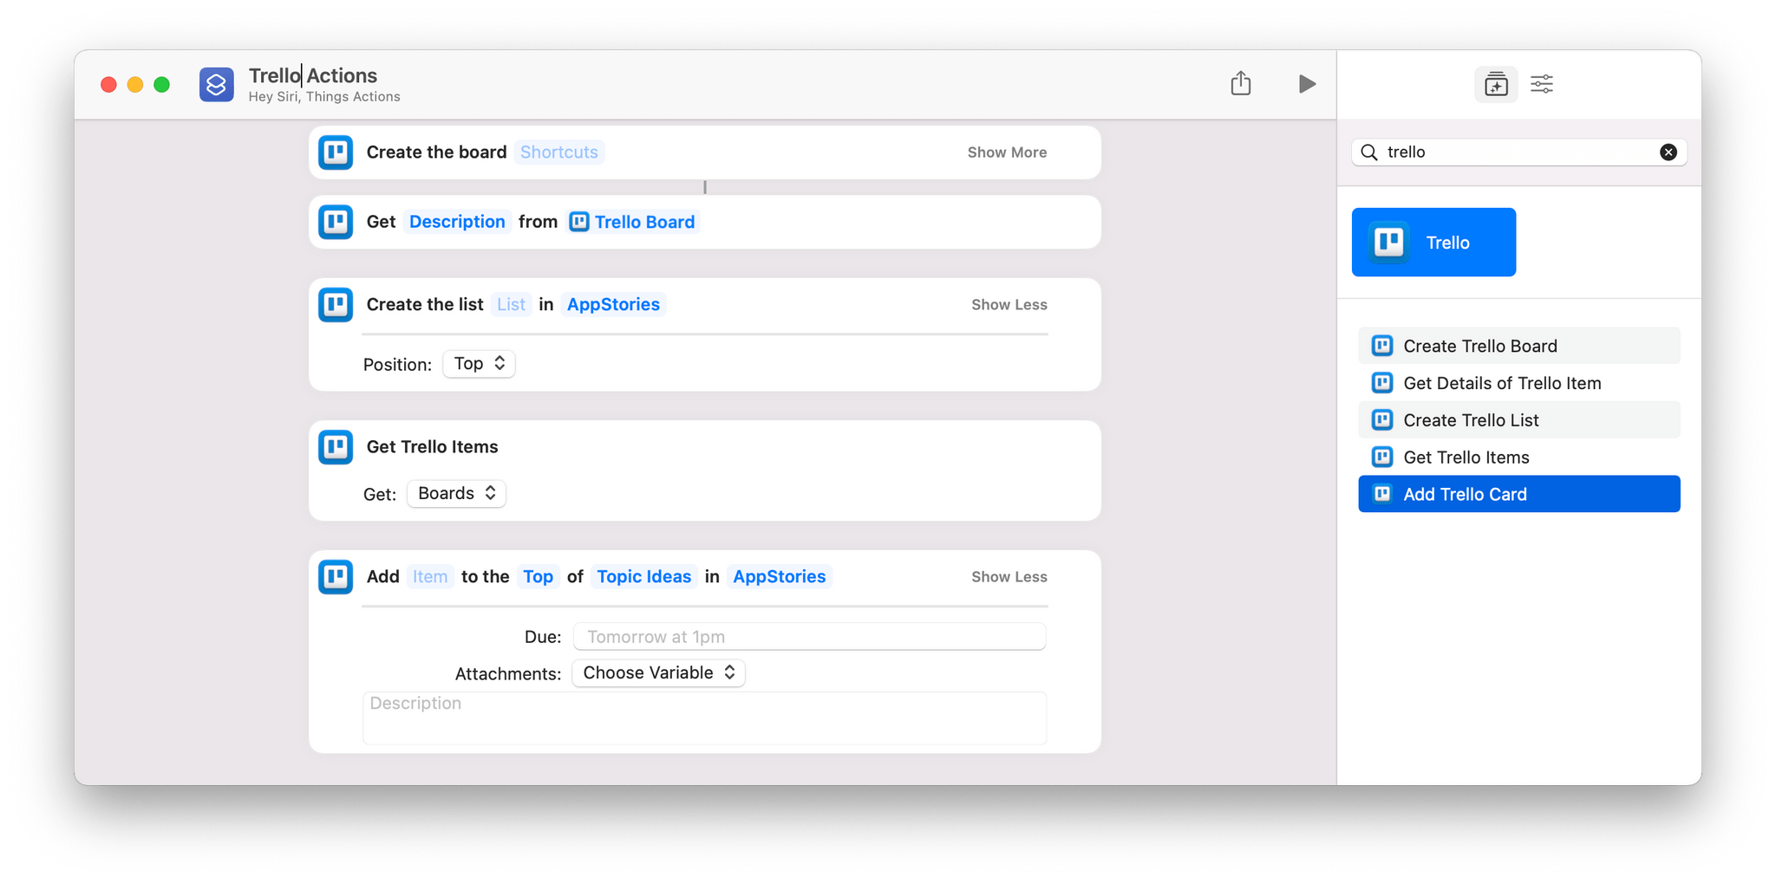The image size is (1776, 883).
Task: Click the Hey Siri, Things Actions subtitle
Action: (324, 97)
